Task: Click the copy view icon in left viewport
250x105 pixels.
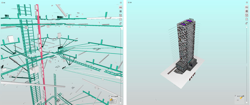Action: click(120, 15)
